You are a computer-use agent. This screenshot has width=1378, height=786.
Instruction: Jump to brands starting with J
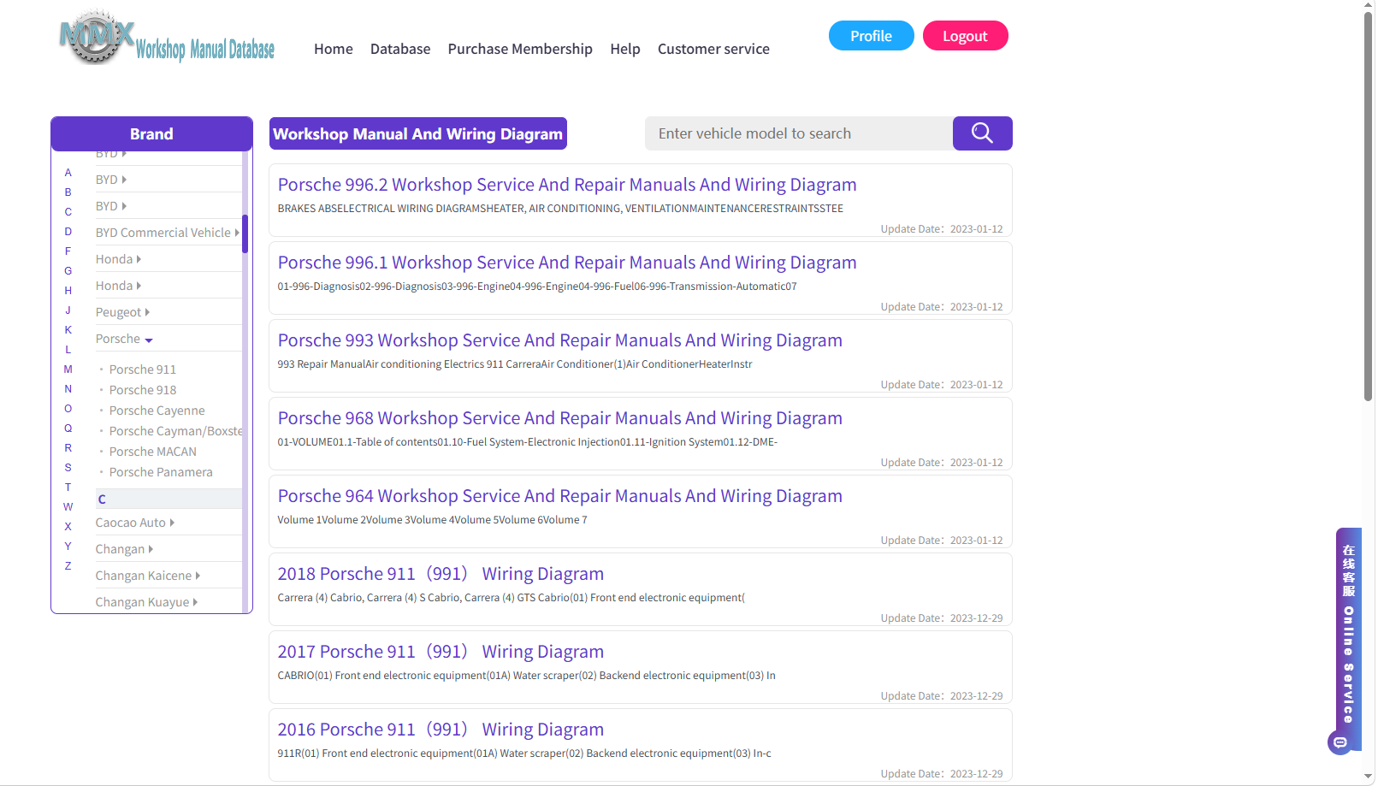pyautogui.click(x=68, y=310)
